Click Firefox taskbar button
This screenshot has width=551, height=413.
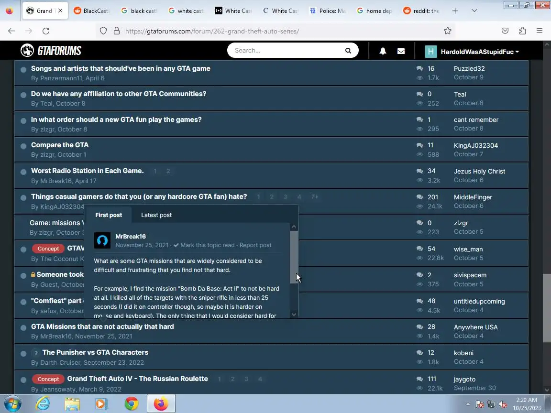click(x=161, y=404)
